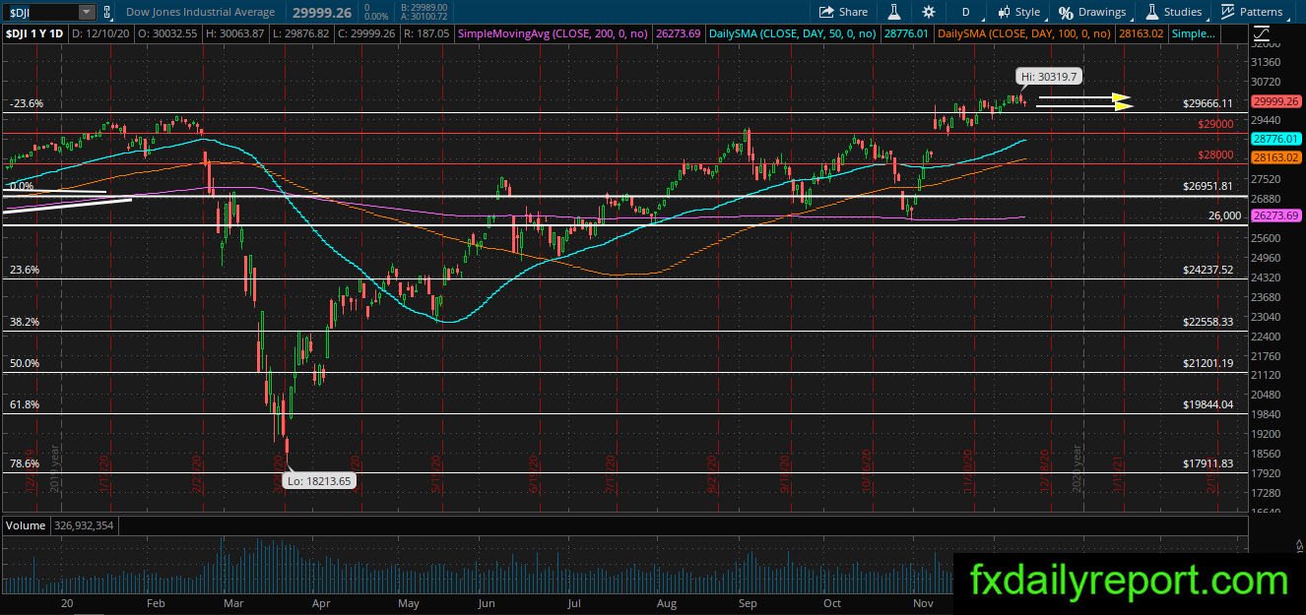Screen dimensions: 1306x615
Task: Open the Style menu
Action: [x=1019, y=12]
